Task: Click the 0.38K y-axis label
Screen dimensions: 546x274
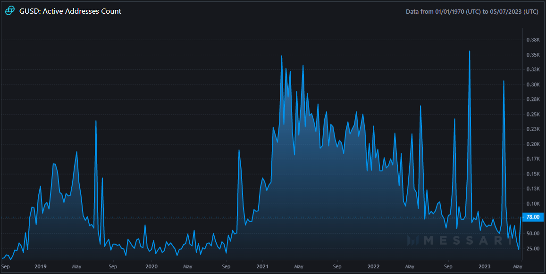Action: click(x=533, y=40)
